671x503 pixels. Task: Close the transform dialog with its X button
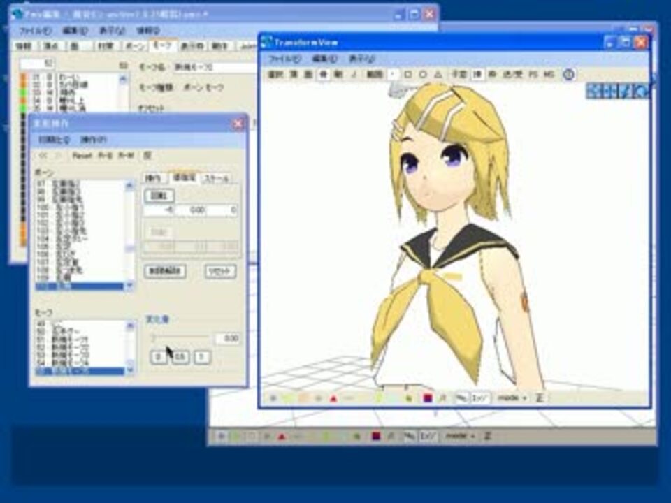(x=238, y=124)
